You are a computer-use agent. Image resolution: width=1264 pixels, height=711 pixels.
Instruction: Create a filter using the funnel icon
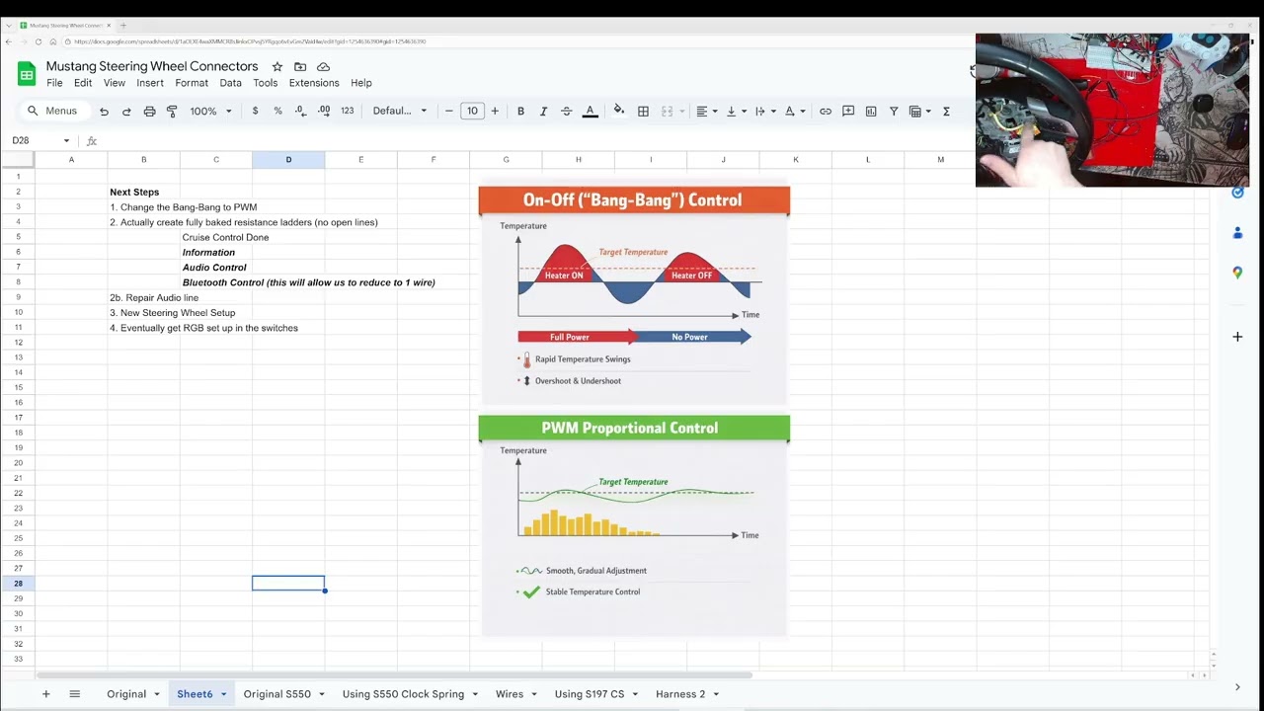tap(894, 112)
